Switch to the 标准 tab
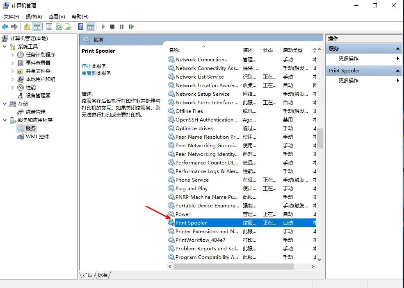Screen dimensions: 404x288 103,275
